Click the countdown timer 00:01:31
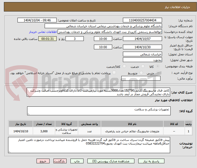197x168 pixels. (x=47, y=39)
